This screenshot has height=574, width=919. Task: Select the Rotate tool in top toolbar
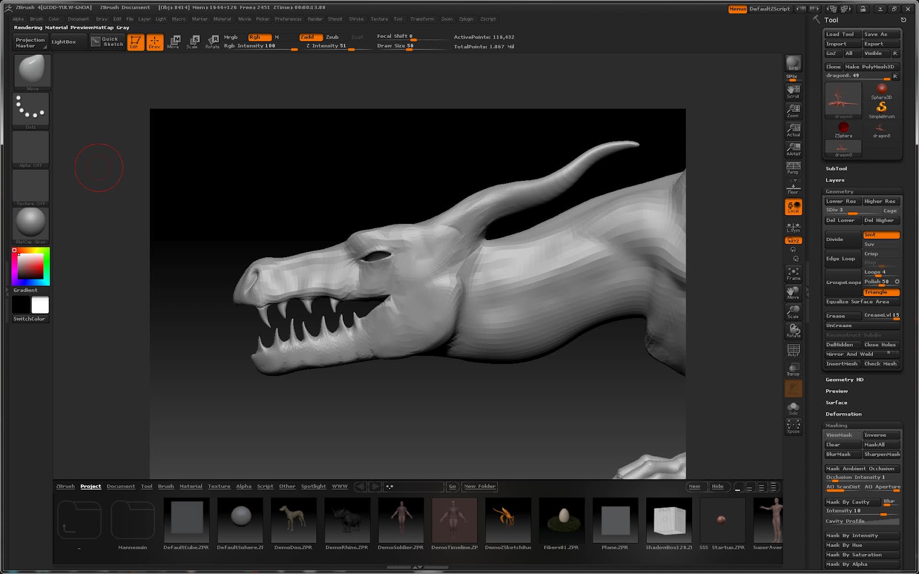[x=213, y=41]
